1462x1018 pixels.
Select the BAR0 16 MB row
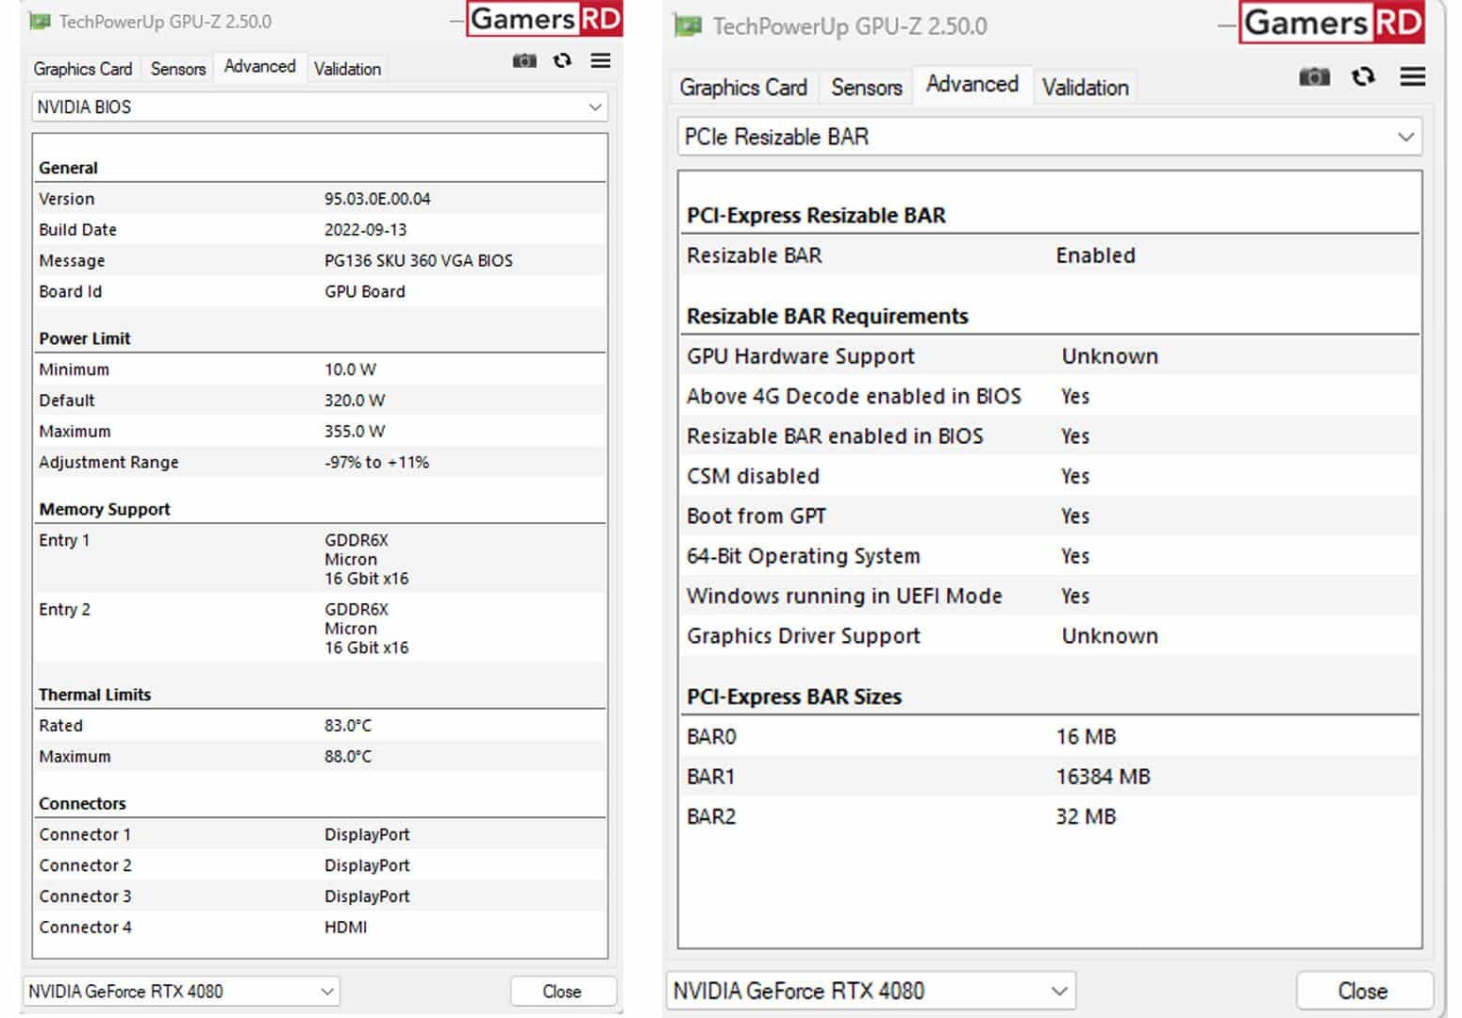click(x=1050, y=737)
